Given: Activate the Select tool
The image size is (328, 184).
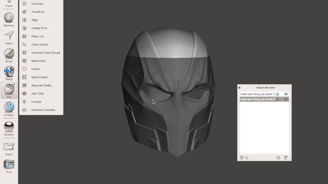Looking at the screenshot, I should point(9,37).
